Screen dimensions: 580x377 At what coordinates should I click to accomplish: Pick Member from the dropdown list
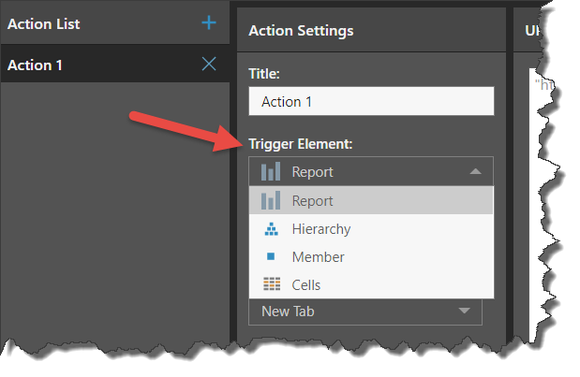pyautogui.click(x=318, y=257)
